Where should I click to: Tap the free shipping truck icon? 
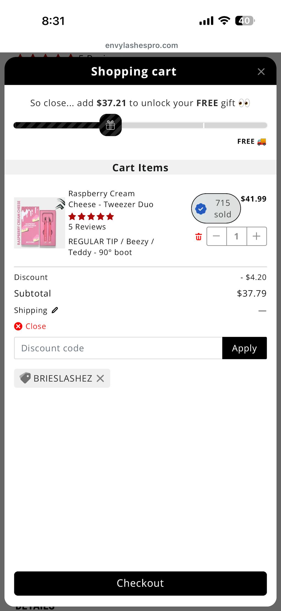(262, 142)
